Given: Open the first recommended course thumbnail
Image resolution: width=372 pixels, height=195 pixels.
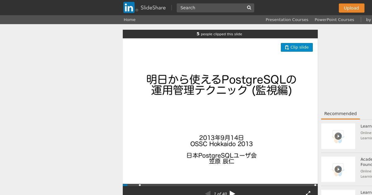Looking at the screenshot, I should pos(338,136).
